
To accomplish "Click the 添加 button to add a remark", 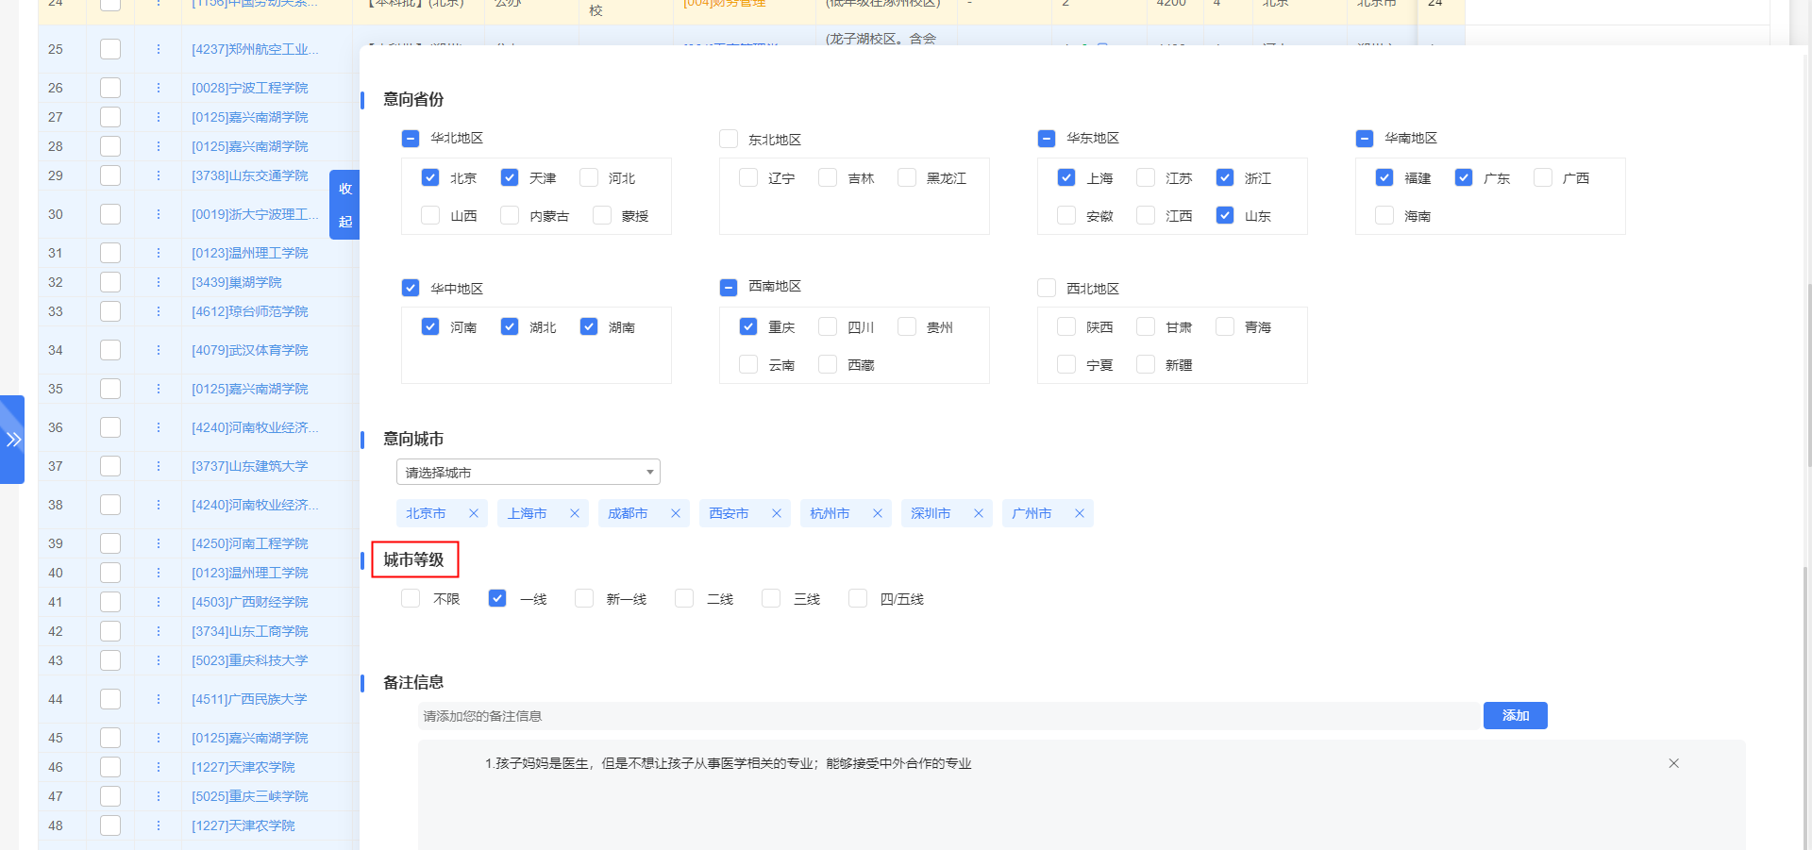I will [x=1515, y=715].
